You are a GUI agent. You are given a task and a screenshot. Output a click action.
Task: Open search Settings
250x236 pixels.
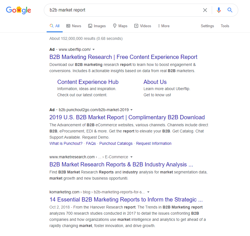click(207, 26)
